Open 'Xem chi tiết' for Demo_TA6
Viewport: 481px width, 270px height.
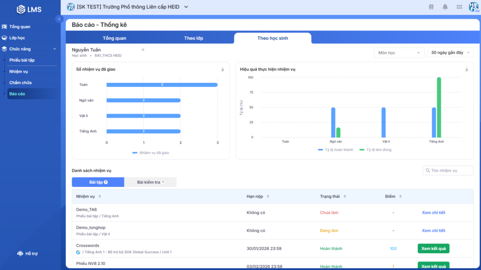click(433, 213)
